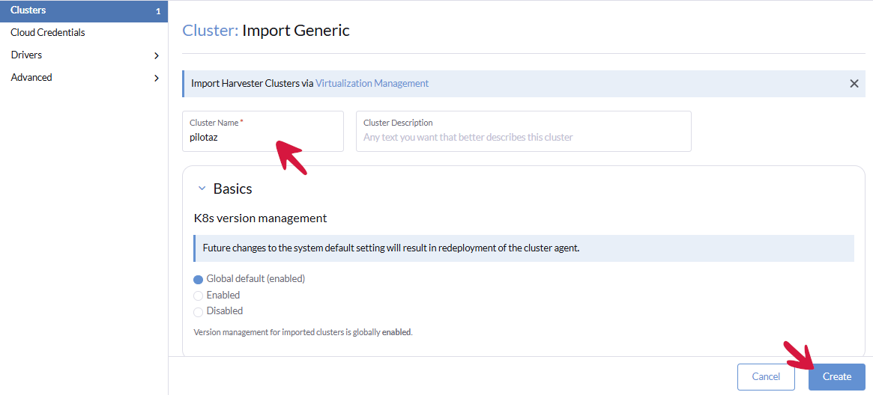Click the Basics section heading

[232, 189]
